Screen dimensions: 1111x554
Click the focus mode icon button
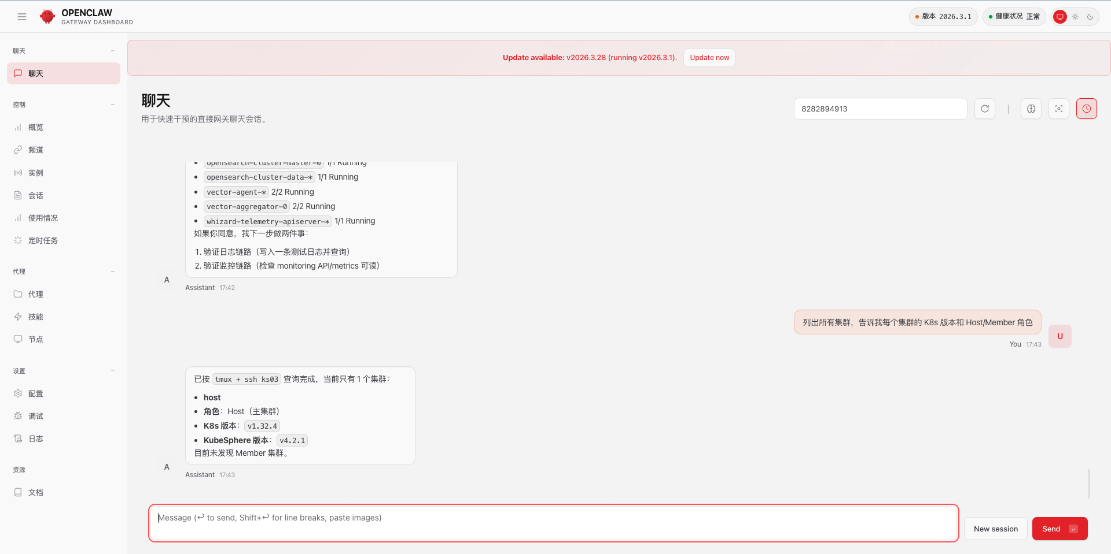click(1058, 109)
